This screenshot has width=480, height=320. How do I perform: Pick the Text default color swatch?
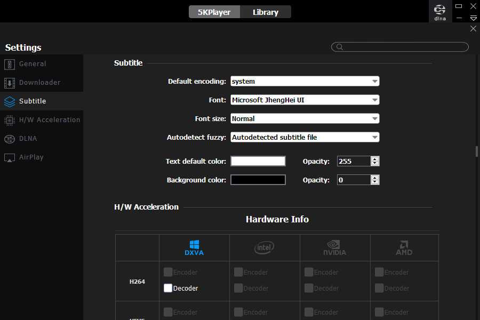[258, 161]
